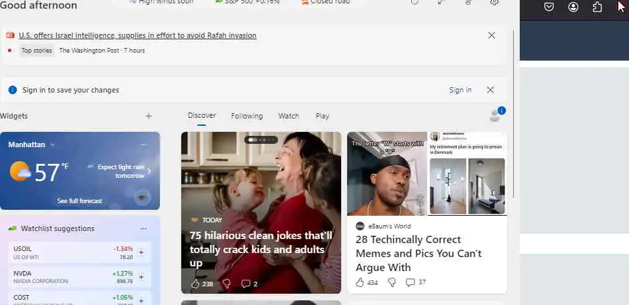Open the '28 Techincally Correct Memes' headline
The image size is (629, 305).
[x=418, y=253]
